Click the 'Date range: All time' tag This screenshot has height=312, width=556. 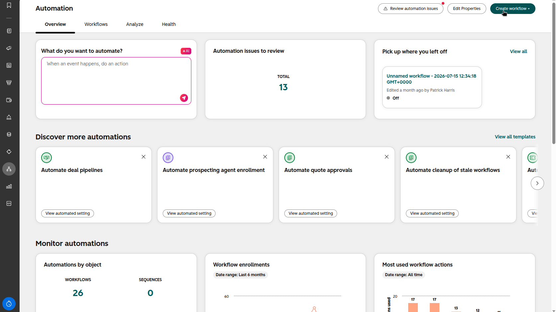click(x=404, y=275)
